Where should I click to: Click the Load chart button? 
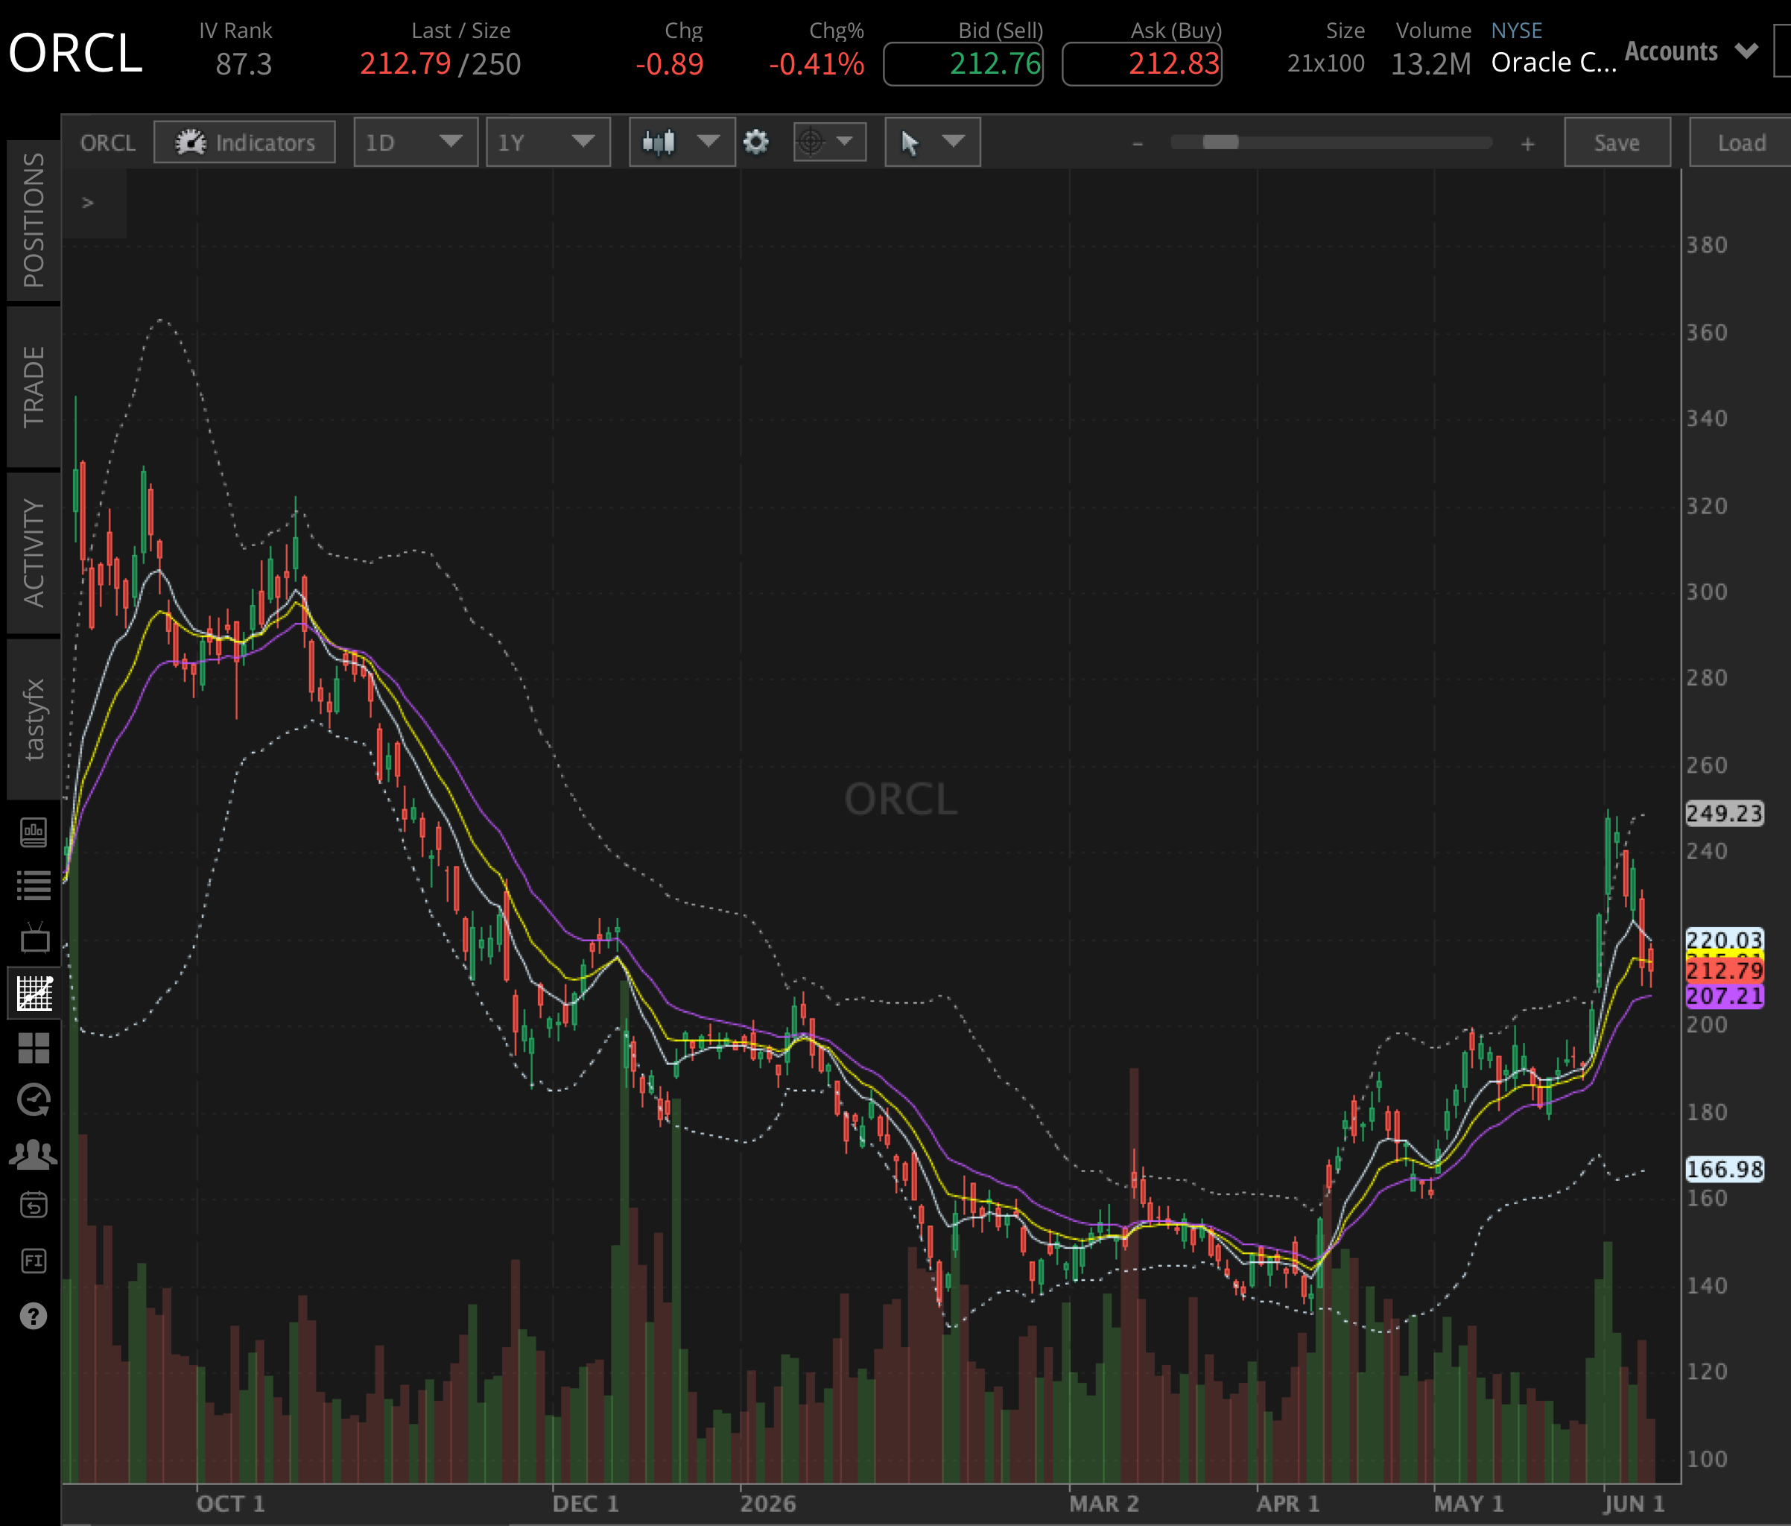pyautogui.click(x=1740, y=142)
